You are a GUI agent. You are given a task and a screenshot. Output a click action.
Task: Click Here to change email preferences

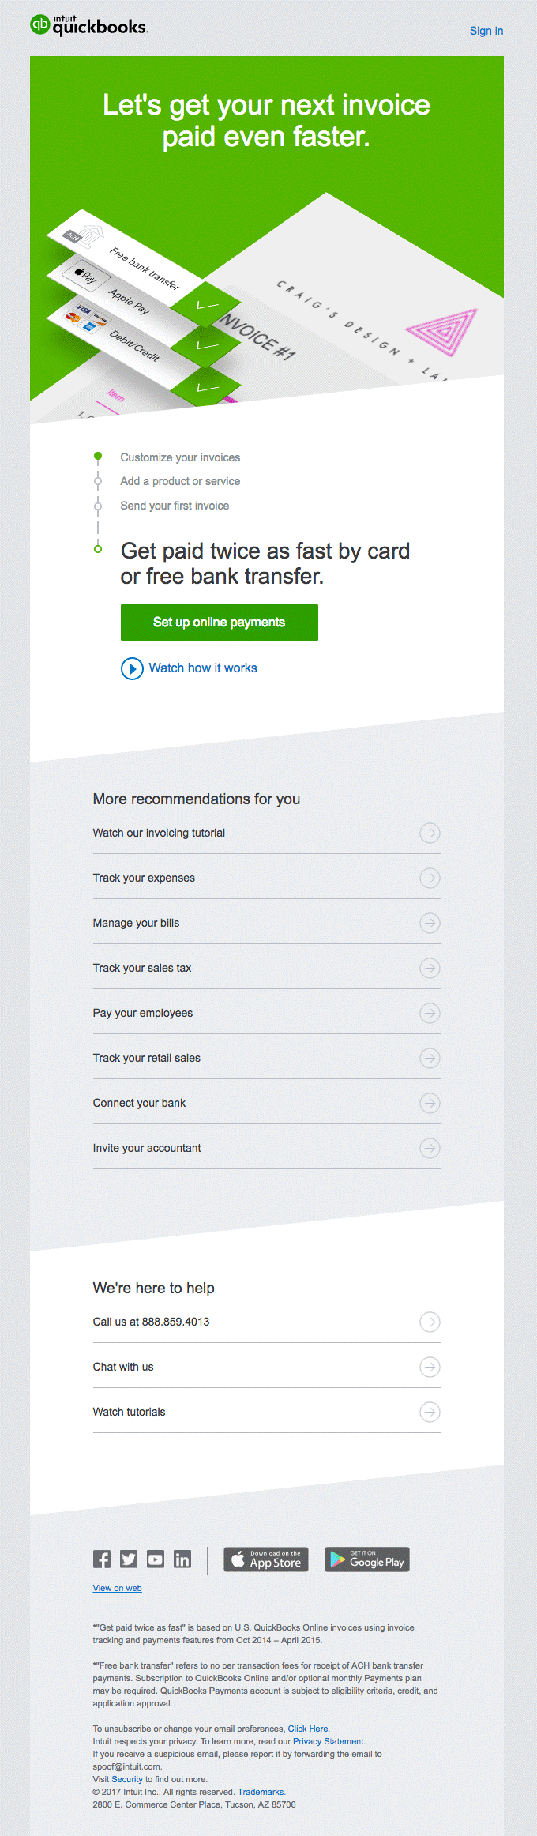pyautogui.click(x=308, y=1728)
